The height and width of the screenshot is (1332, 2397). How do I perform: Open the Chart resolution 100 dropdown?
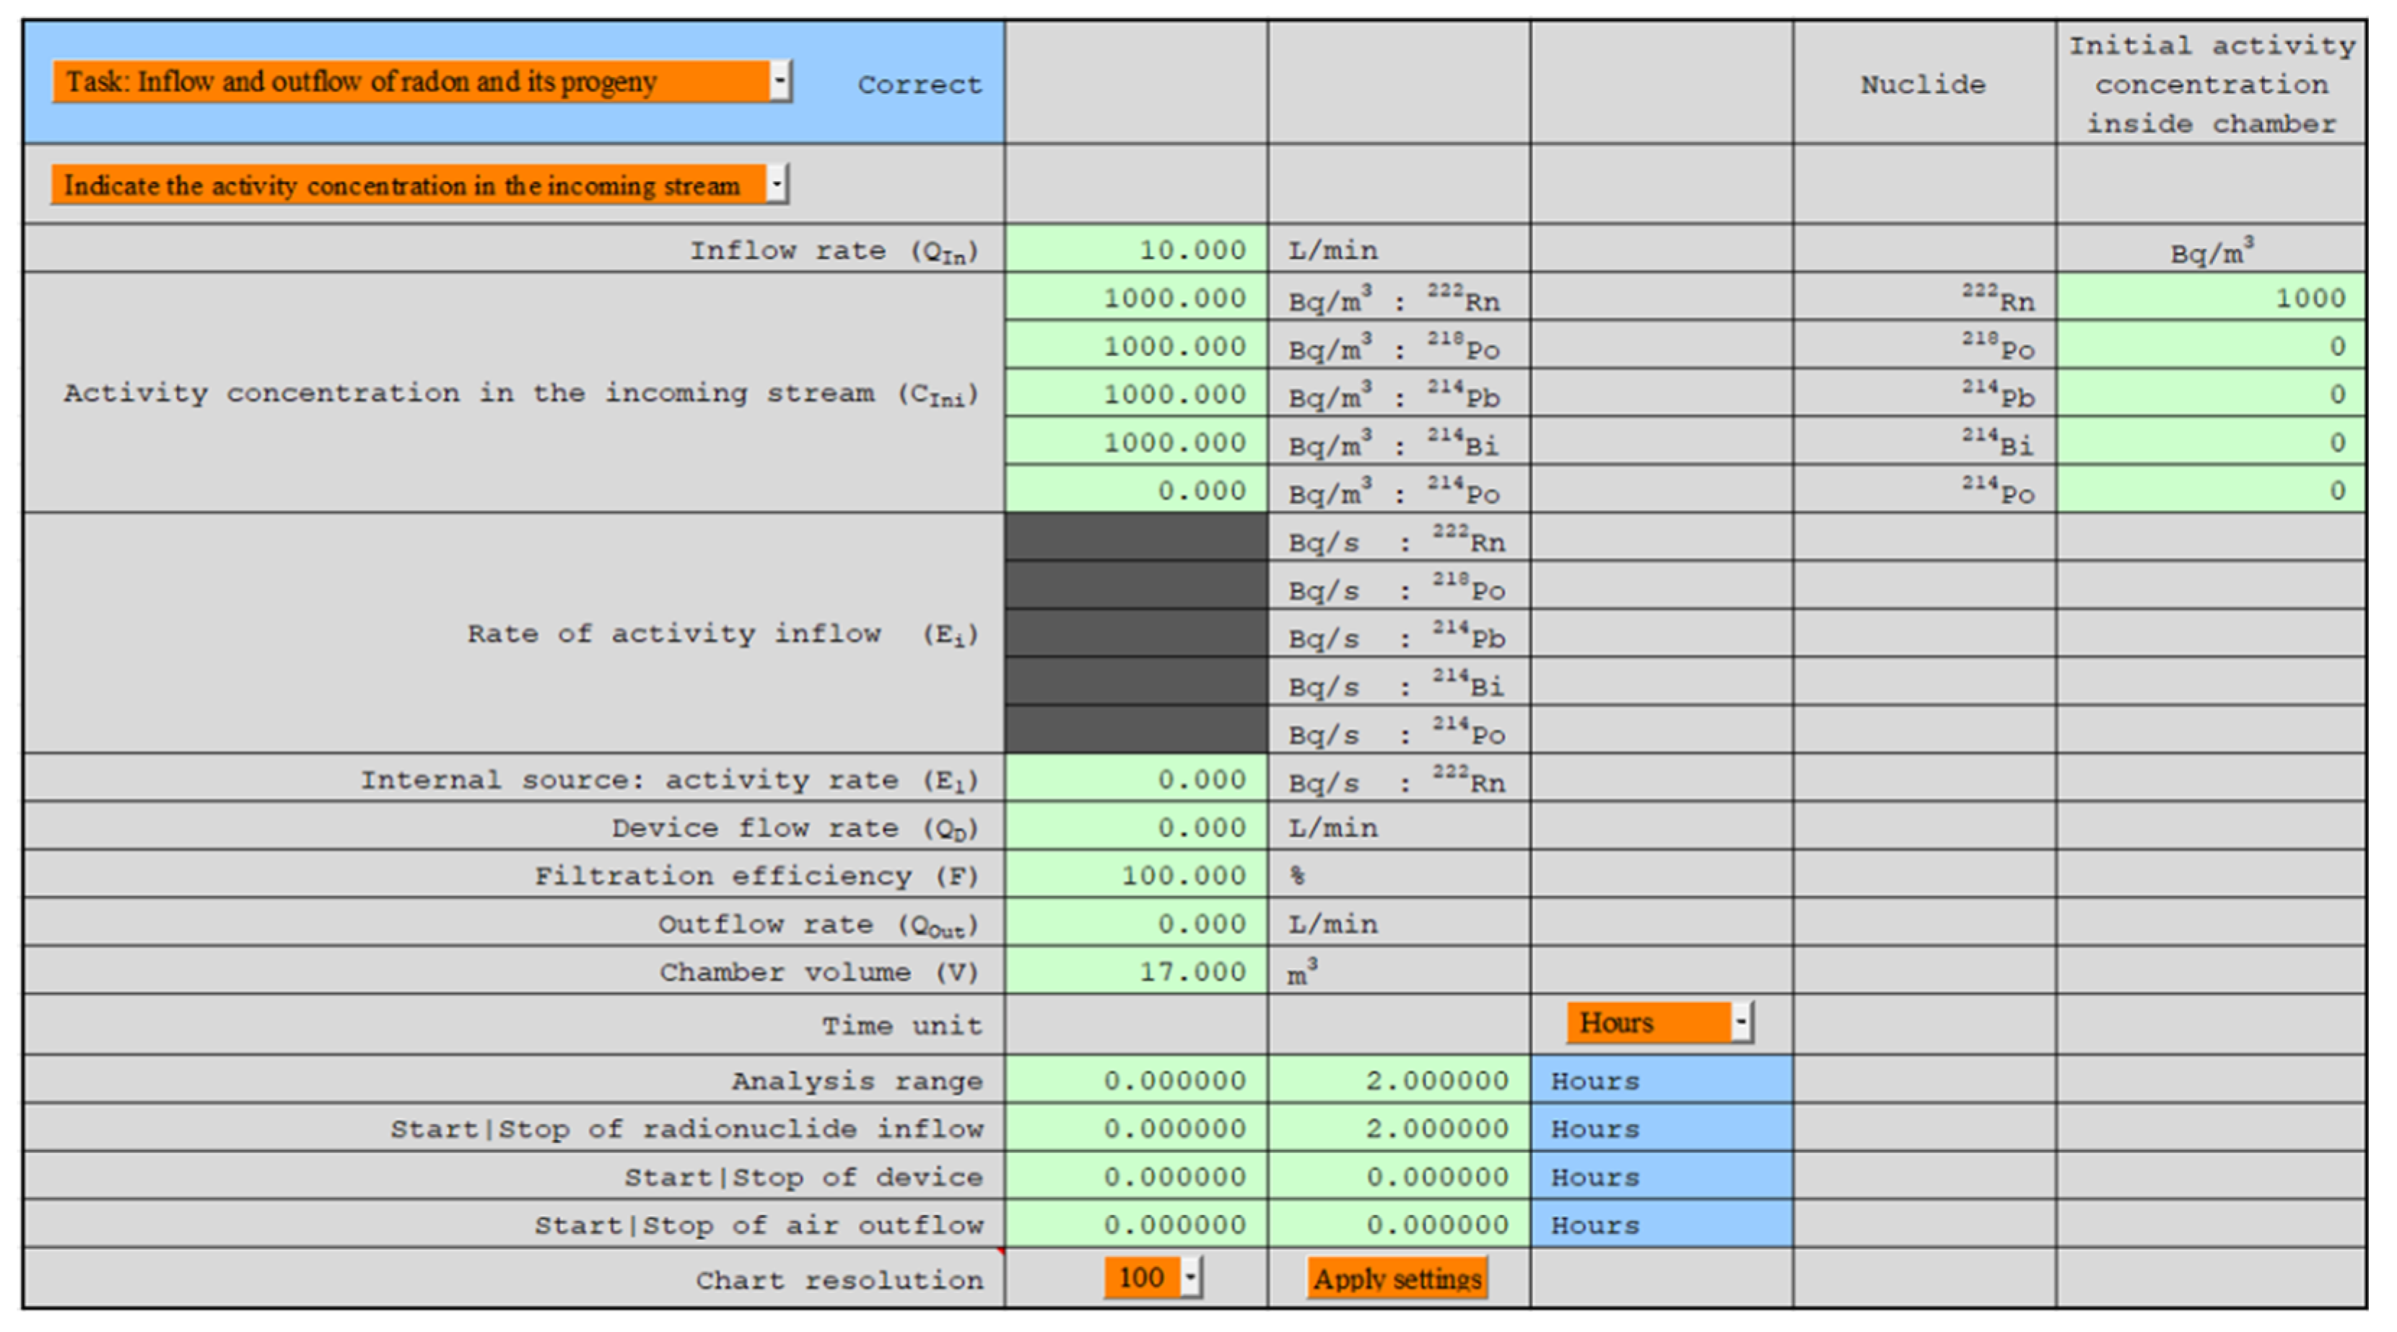[1190, 1277]
